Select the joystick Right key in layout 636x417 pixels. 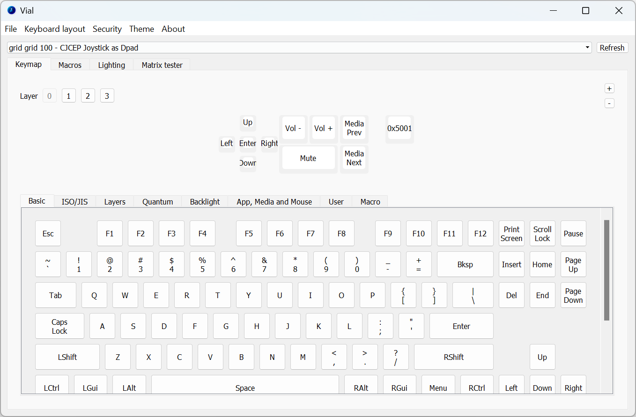tap(269, 143)
